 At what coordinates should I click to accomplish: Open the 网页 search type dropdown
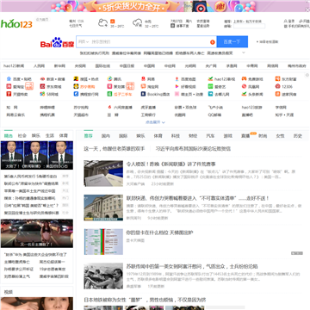pyautogui.click(x=84, y=42)
